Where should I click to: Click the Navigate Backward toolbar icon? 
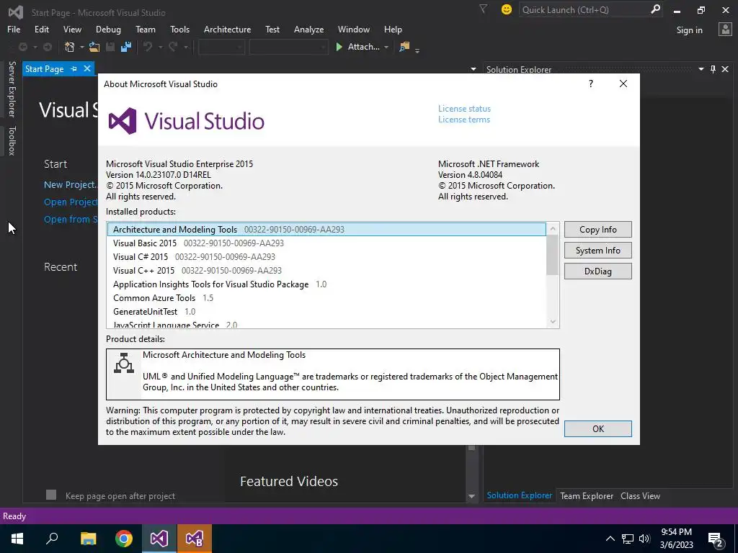click(x=22, y=47)
